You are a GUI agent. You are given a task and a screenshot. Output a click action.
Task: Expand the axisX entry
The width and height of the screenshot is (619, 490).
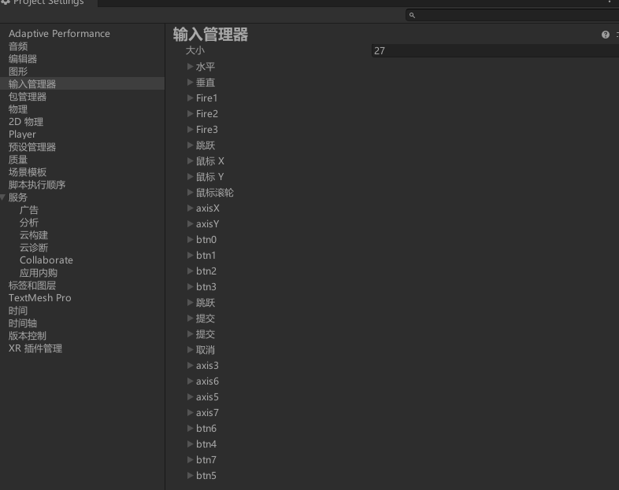[x=190, y=208]
